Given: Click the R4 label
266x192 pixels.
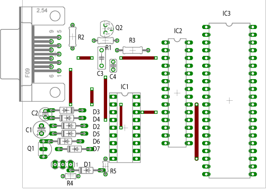Looking at the screenshot, I should tap(70, 184).
